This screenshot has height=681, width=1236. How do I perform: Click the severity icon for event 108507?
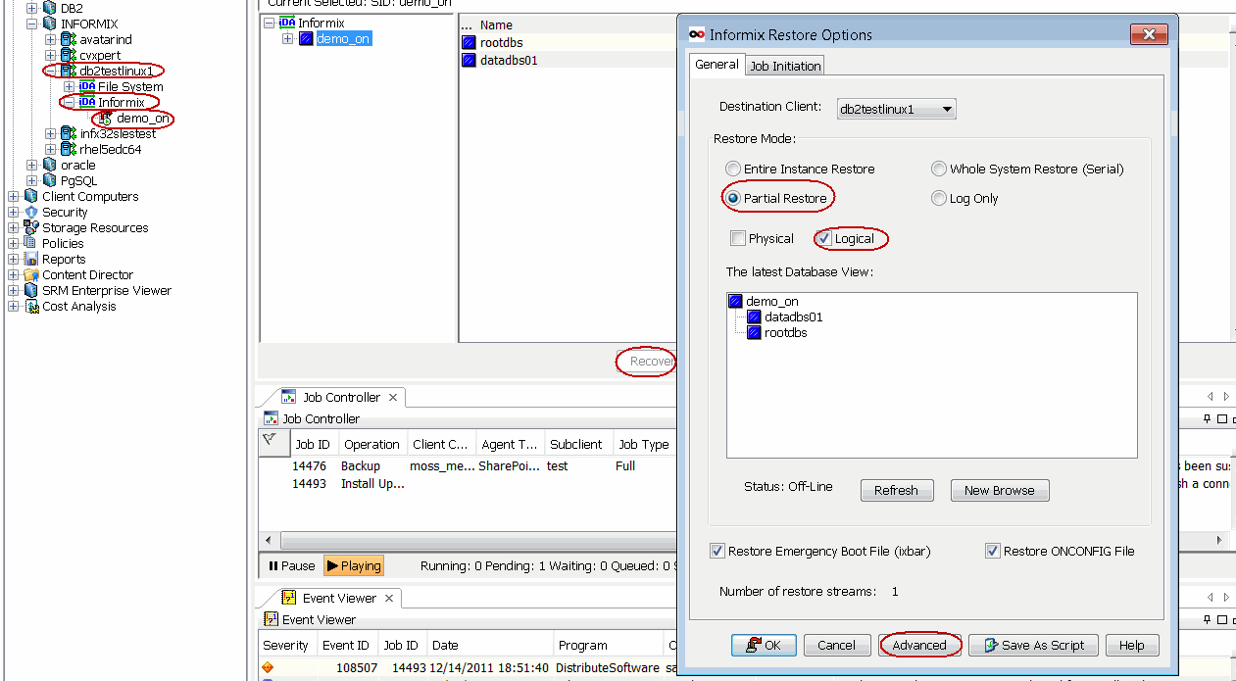(x=268, y=667)
